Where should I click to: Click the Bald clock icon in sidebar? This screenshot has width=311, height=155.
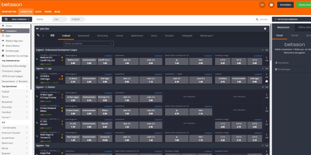(3, 36)
